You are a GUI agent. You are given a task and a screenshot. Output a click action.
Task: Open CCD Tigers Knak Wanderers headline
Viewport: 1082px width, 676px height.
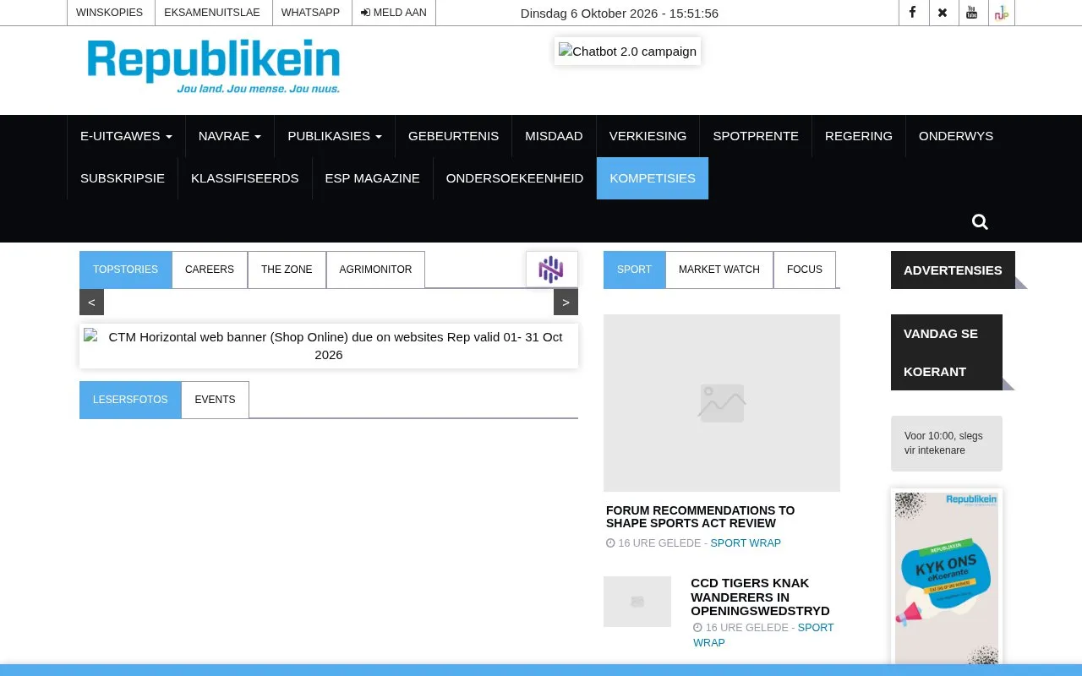[x=760, y=597]
